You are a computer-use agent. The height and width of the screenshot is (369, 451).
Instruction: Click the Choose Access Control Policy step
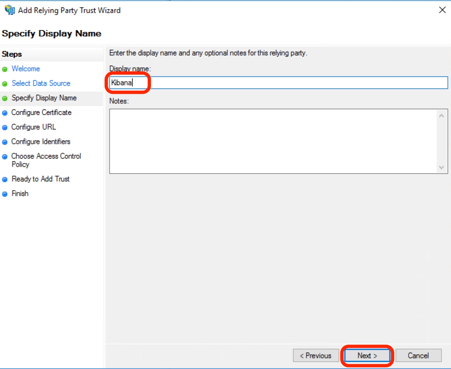click(x=46, y=160)
